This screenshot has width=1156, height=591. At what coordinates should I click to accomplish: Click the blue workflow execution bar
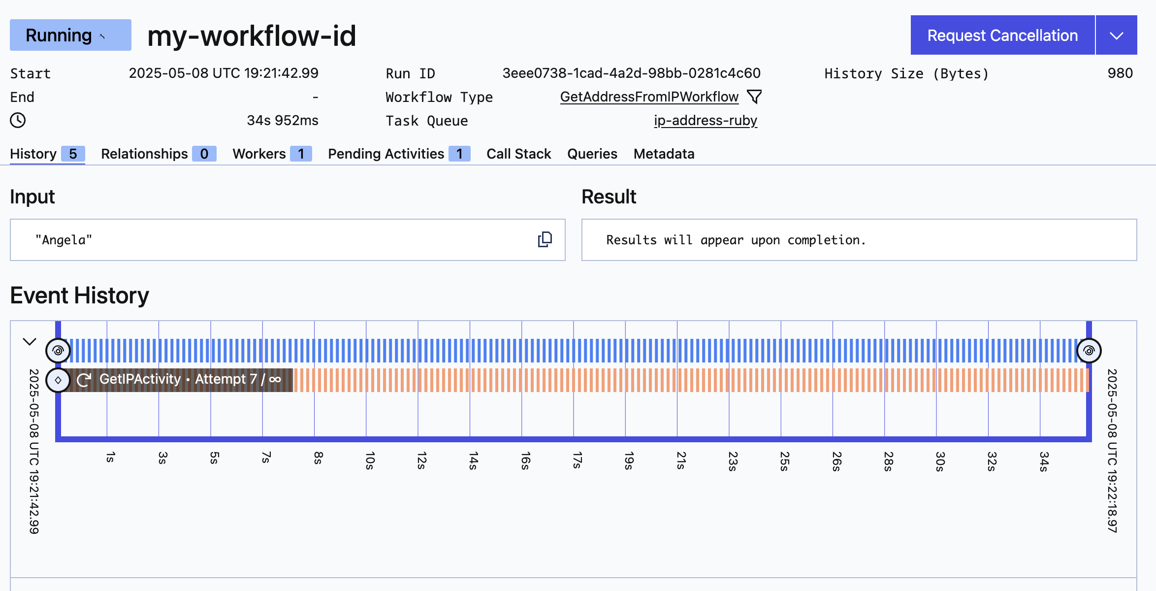coord(571,351)
